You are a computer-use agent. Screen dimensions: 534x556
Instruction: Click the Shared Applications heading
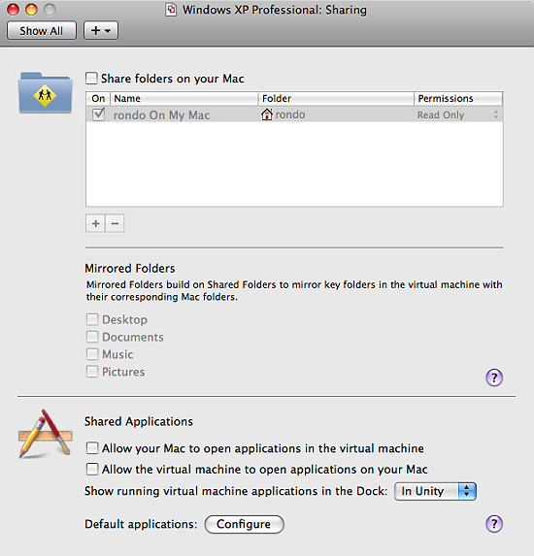coord(139,421)
